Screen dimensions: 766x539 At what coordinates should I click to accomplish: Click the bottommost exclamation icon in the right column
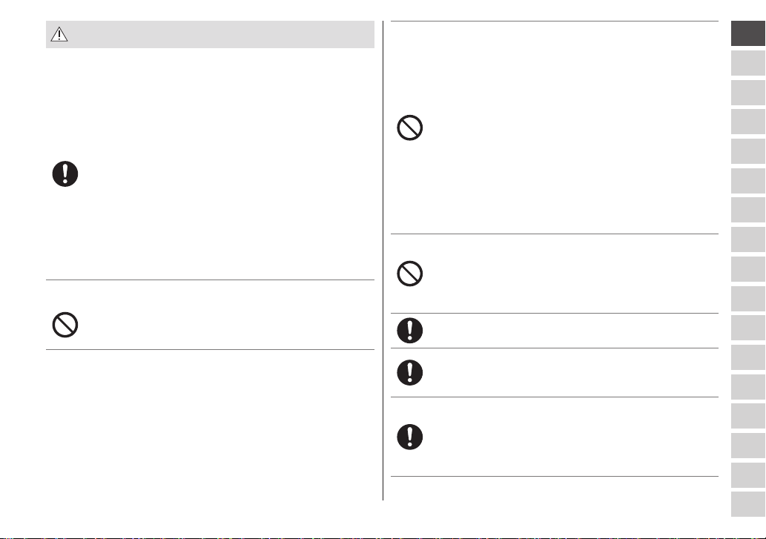point(410,437)
